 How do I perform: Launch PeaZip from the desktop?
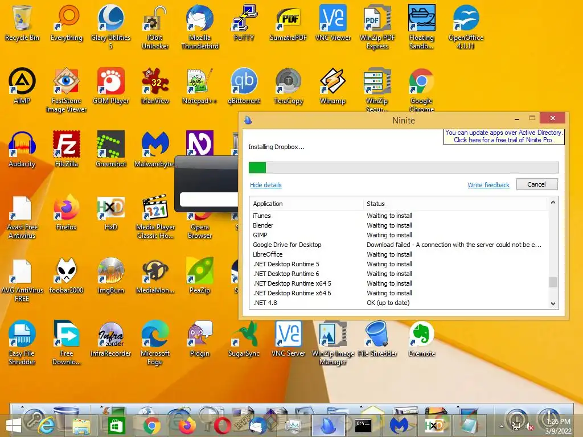[200, 275]
